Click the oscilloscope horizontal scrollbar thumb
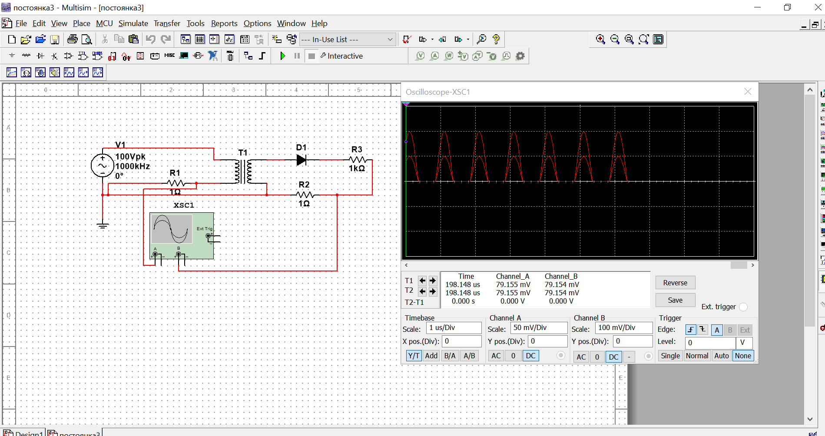Viewport: 825px width, 436px height. tap(739, 265)
